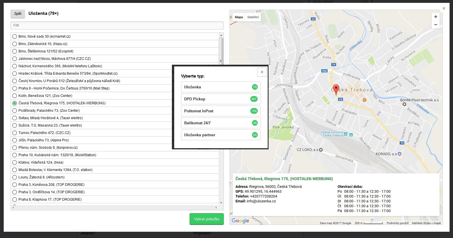Screen dimensions: 453x238
Task: Click Praha 3, Koněvova 208 row
Action: tap(115, 185)
